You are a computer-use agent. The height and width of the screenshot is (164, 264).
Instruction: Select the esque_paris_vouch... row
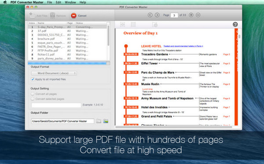[x=67, y=43]
